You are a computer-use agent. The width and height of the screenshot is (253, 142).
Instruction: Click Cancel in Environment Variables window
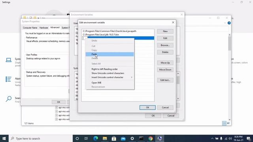point(171,116)
